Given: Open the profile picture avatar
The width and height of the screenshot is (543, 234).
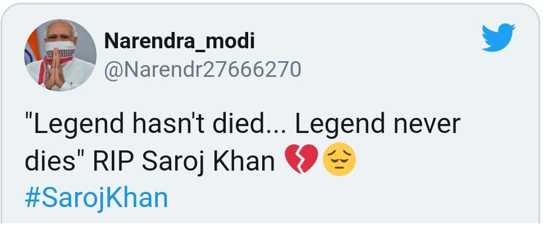Looking at the screenshot, I should click(x=60, y=55).
